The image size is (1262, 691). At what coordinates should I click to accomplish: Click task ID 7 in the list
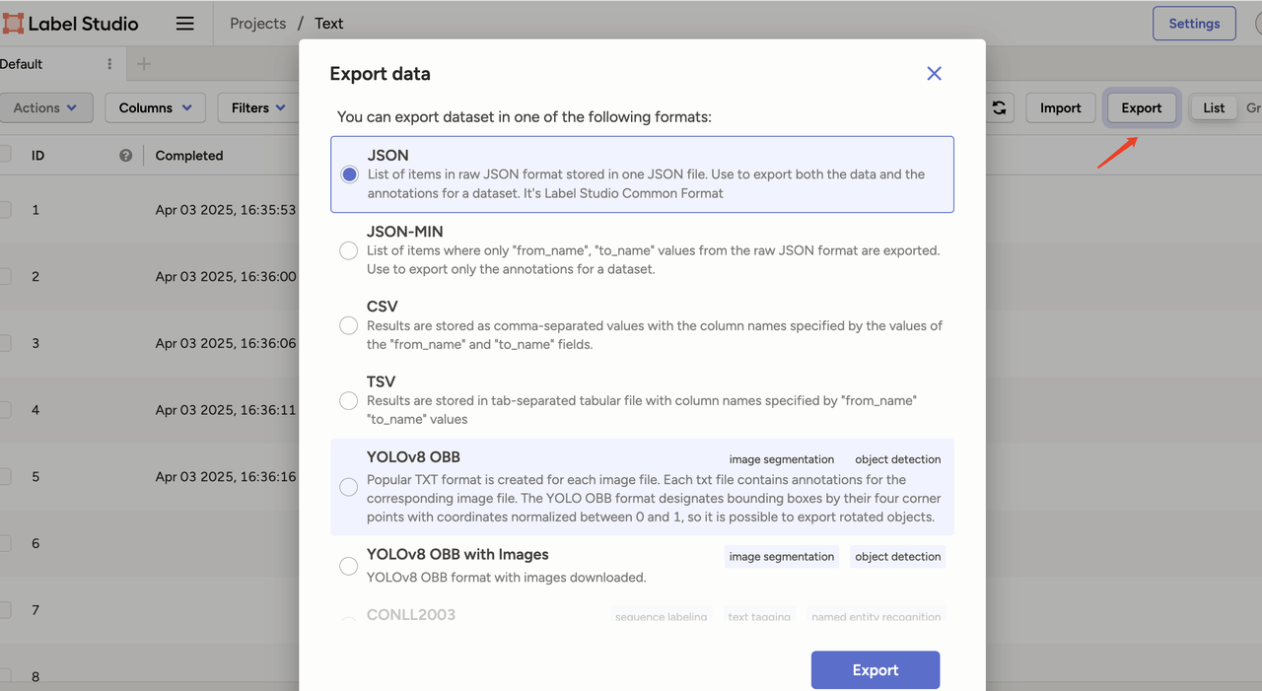tap(35, 610)
